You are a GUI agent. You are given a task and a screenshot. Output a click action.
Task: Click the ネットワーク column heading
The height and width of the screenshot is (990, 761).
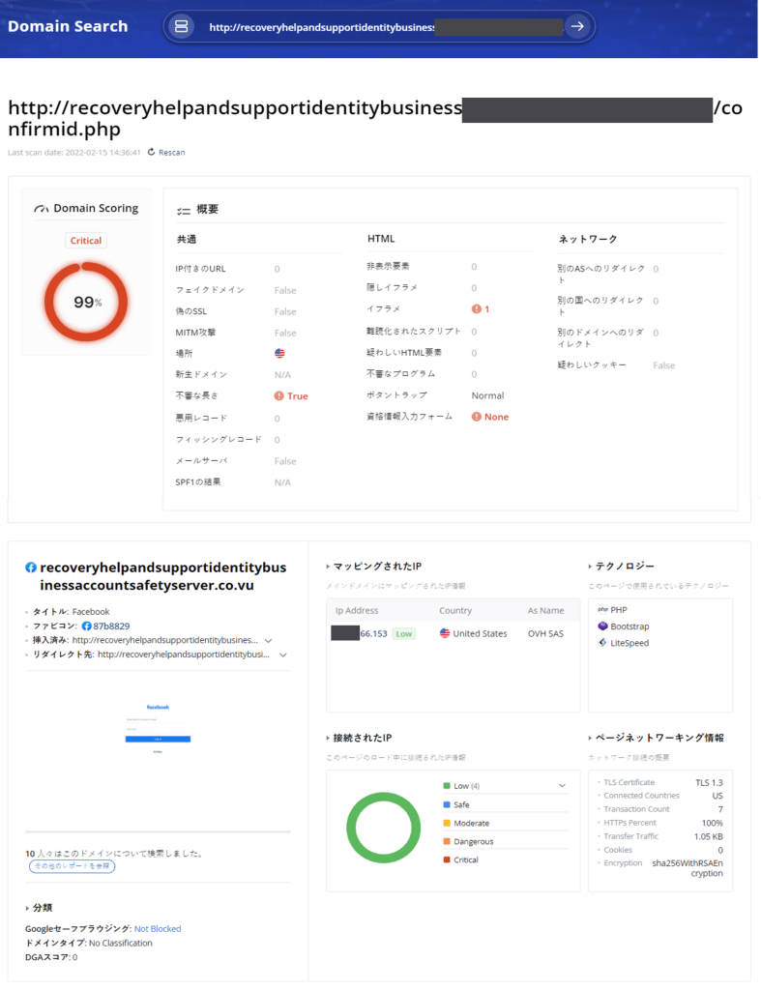pyautogui.click(x=587, y=240)
